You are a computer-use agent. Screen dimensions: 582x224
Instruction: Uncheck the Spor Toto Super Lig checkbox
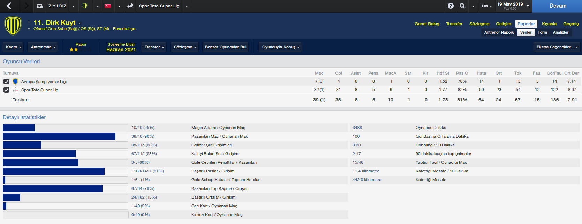tap(6, 90)
